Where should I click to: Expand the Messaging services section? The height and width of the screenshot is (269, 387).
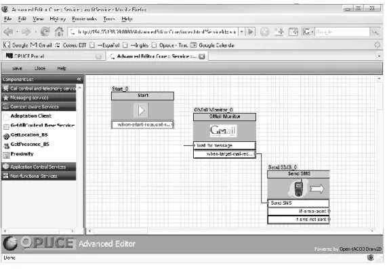39,98
